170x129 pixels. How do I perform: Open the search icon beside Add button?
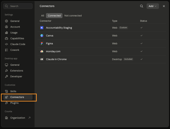[x=142, y=6]
